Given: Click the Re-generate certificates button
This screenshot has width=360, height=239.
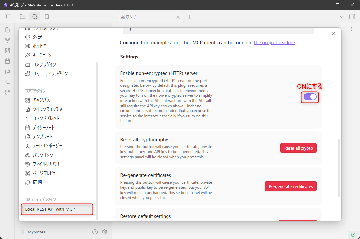Looking at the screenshot, I should coord(290,186).
